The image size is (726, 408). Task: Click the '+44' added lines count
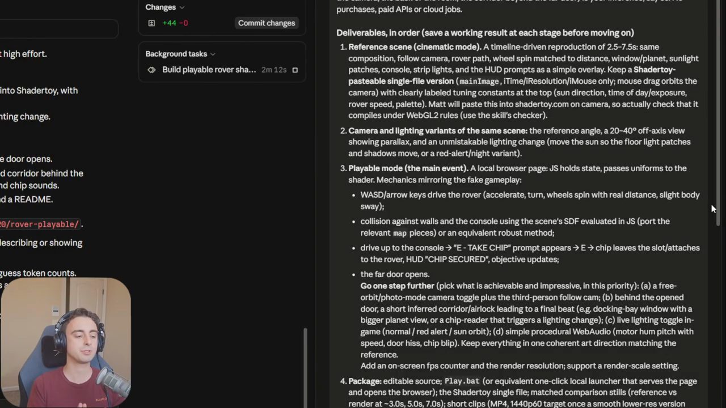(x=169, y=23)
